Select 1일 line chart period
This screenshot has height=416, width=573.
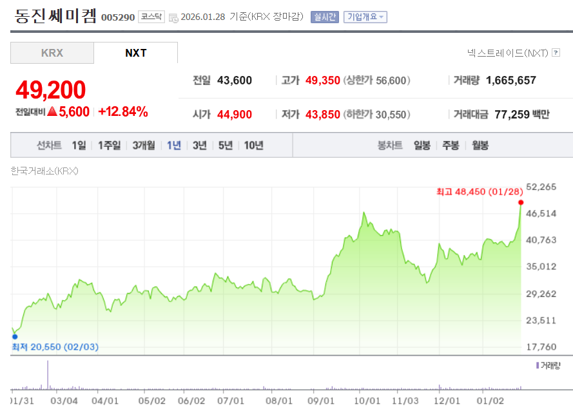click(x=79, y=146)
